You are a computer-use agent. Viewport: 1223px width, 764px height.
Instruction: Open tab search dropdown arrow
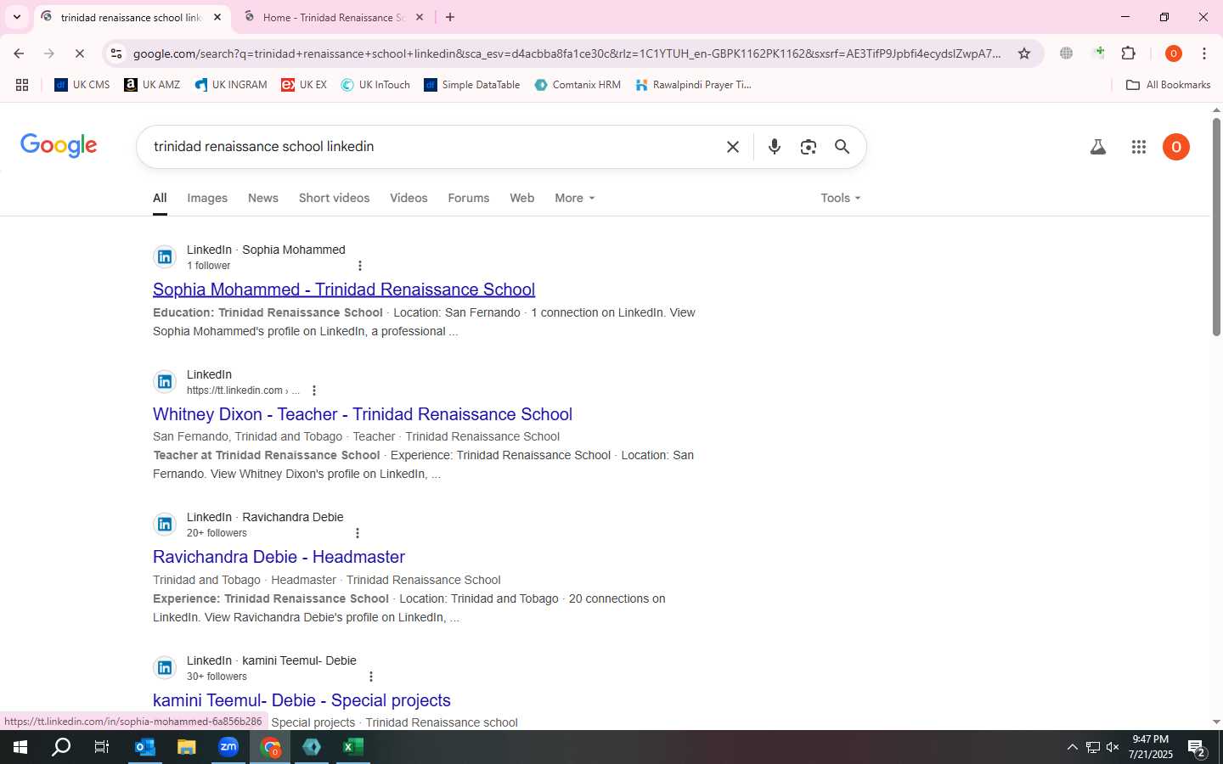coord(16,17)
